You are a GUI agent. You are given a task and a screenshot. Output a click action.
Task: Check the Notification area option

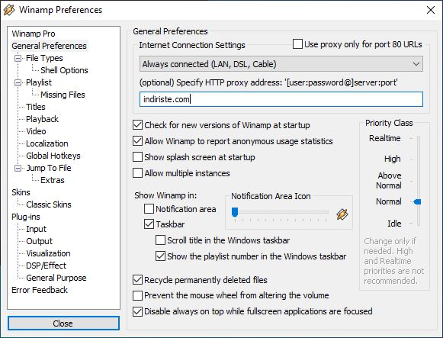(x=149, y=209)
